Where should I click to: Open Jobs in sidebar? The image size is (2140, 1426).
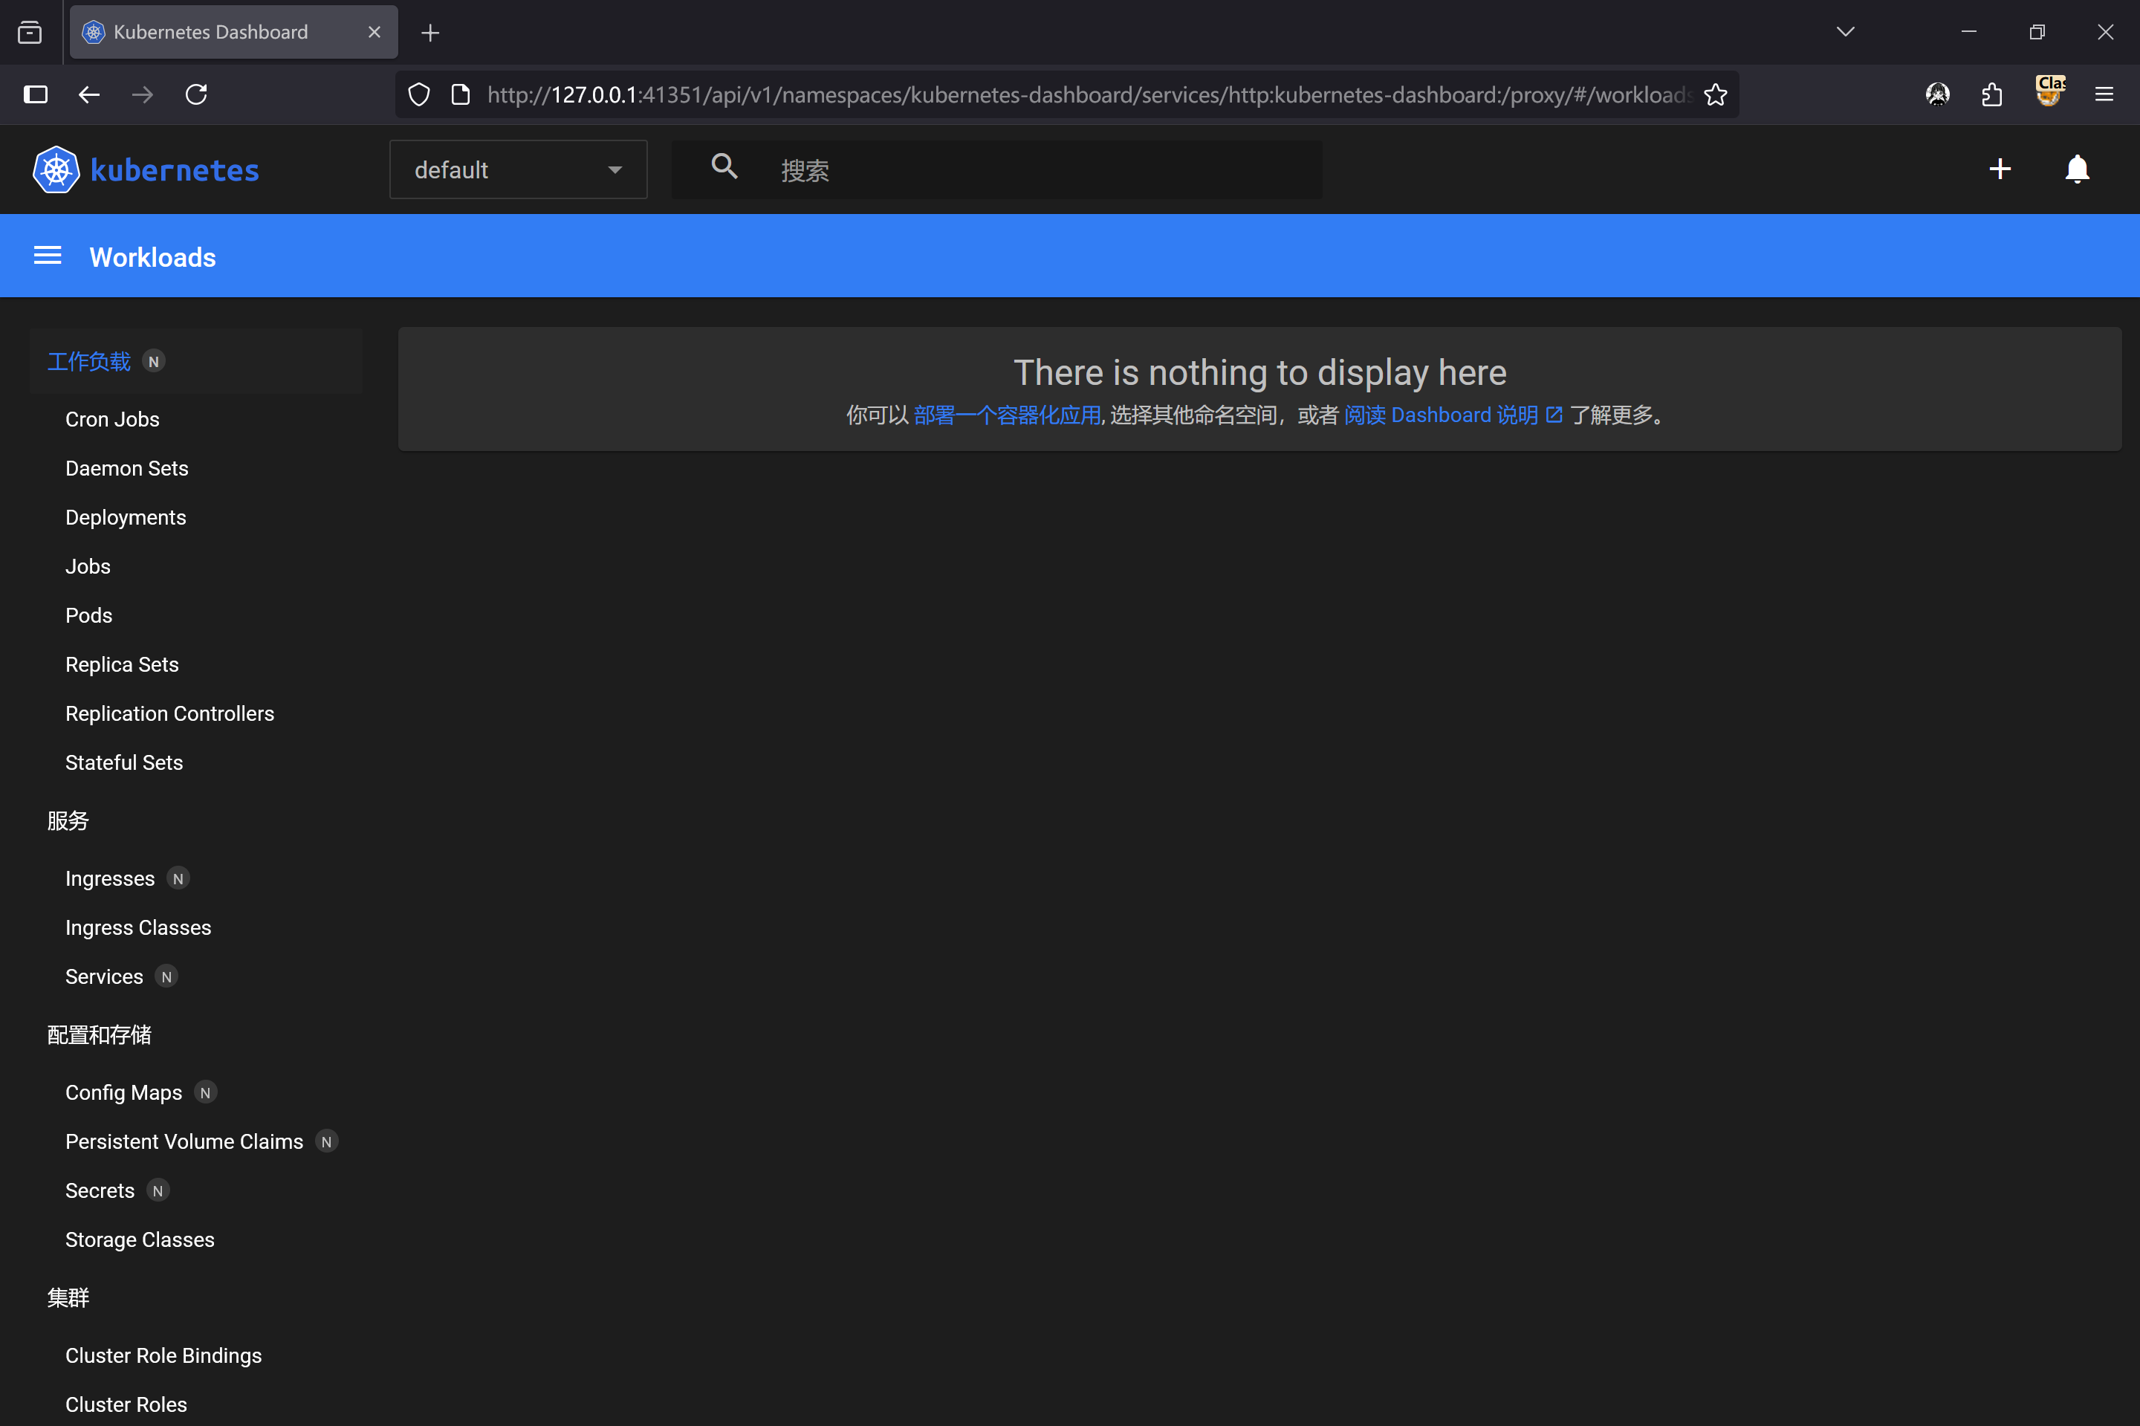pos(88,566)
